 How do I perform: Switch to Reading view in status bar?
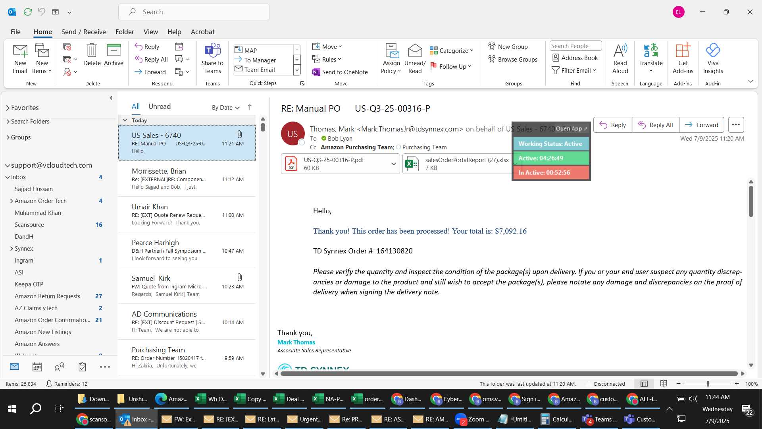click(664, 384)
